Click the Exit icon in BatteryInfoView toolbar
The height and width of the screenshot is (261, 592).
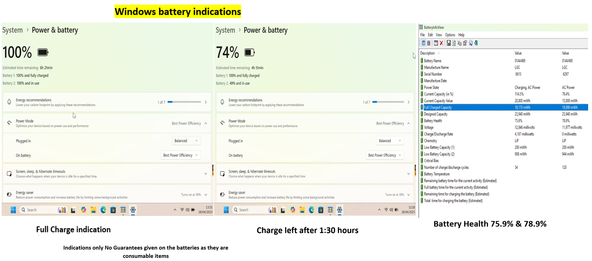click(476, 43)
